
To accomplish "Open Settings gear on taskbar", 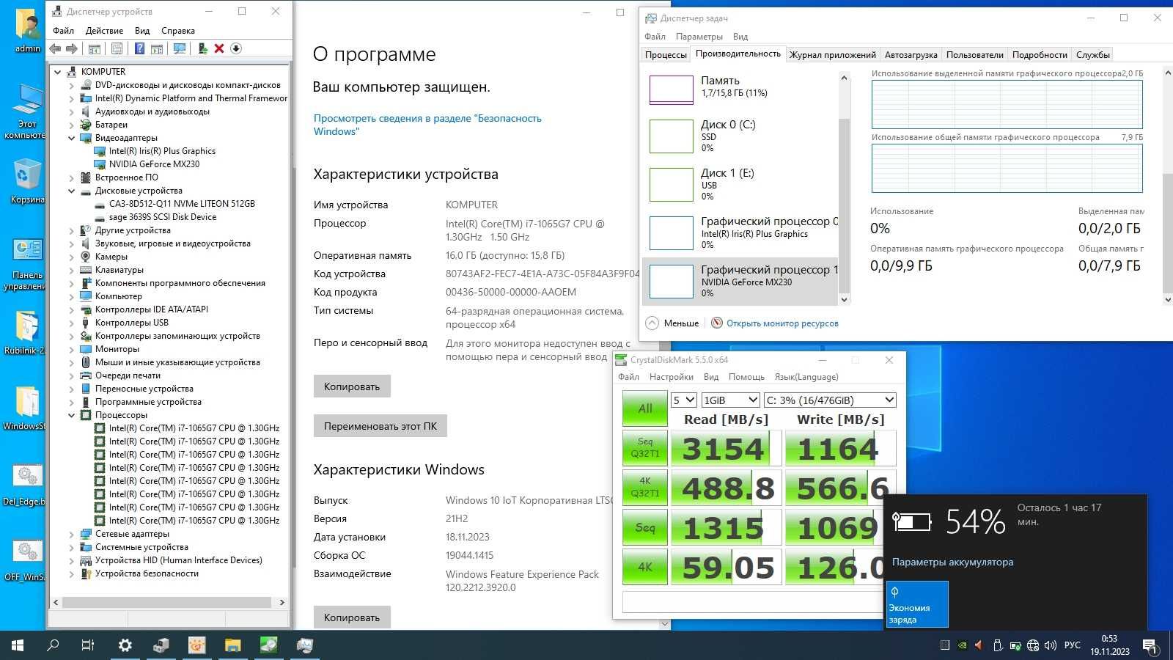I will click(125, 645).
